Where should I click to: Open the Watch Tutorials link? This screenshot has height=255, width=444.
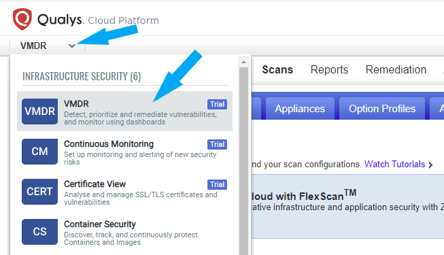(x=395, y=165)
